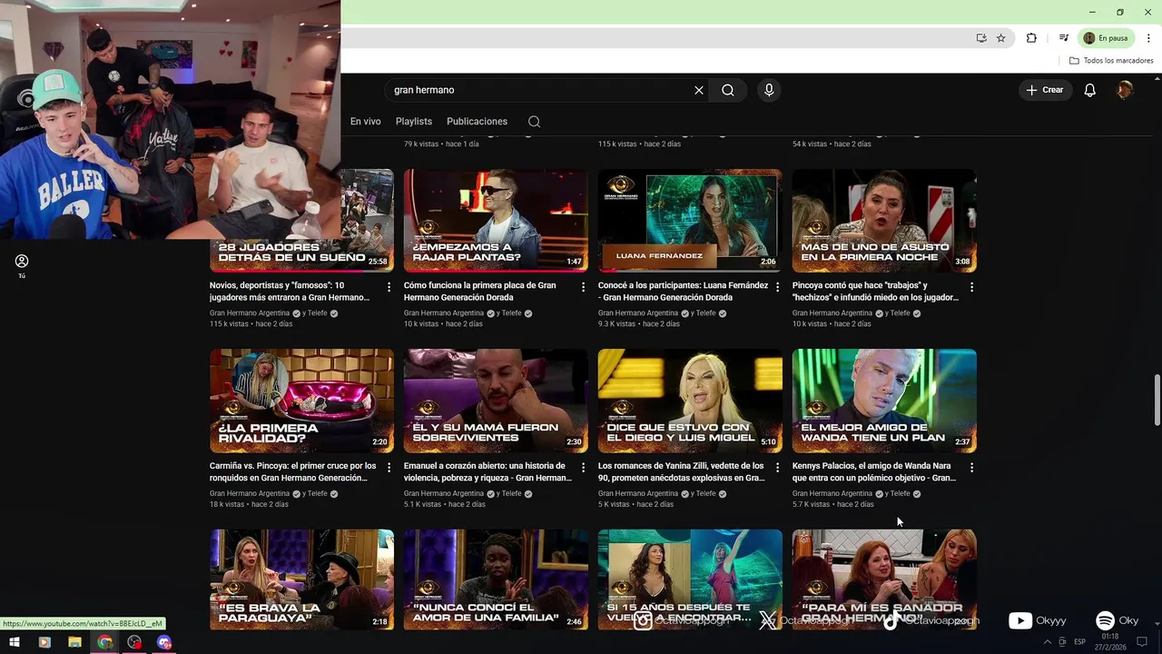Open the Playlists channel tab
The width and height of the screenshot is (1162, 654).
pos(414,122)
